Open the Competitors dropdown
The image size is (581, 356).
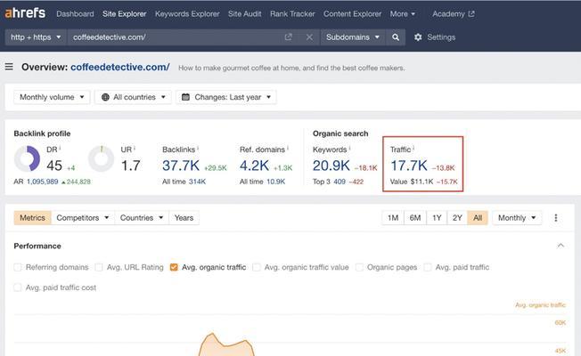click(x=83, y=217)
